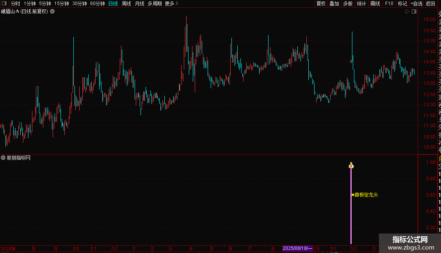The height and width of the screenshot is (253, 441).
Task: Toggle the right side panel icon
Action: tap(414, 12)
